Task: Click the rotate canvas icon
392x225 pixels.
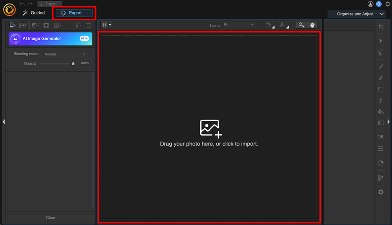Action: point(269,25)
